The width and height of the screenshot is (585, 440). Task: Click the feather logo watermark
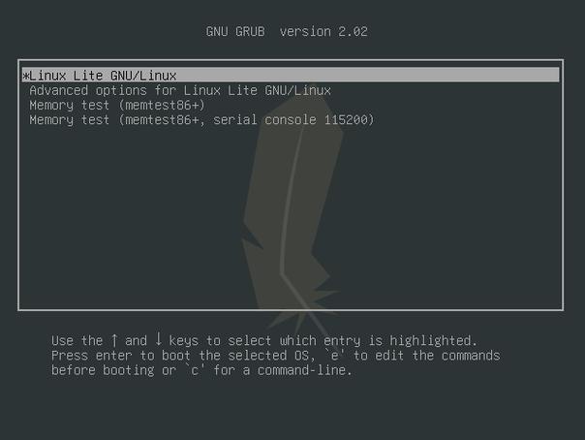[x=291, y=209]
